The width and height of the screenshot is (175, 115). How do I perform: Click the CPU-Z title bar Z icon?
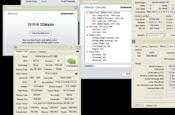[134, 42]
